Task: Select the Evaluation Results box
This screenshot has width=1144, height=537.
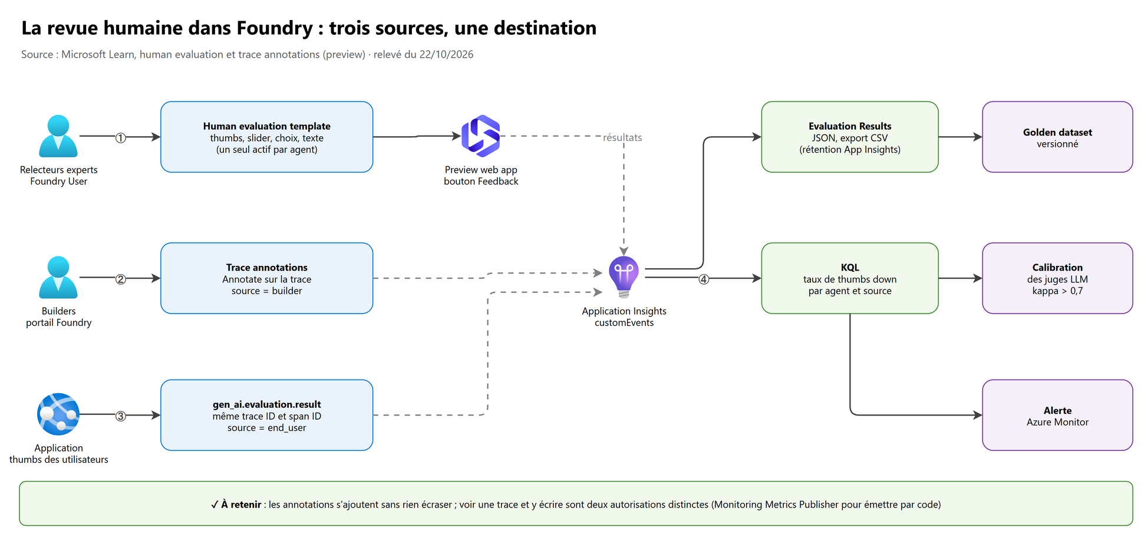Action: (x=850, y=137)
